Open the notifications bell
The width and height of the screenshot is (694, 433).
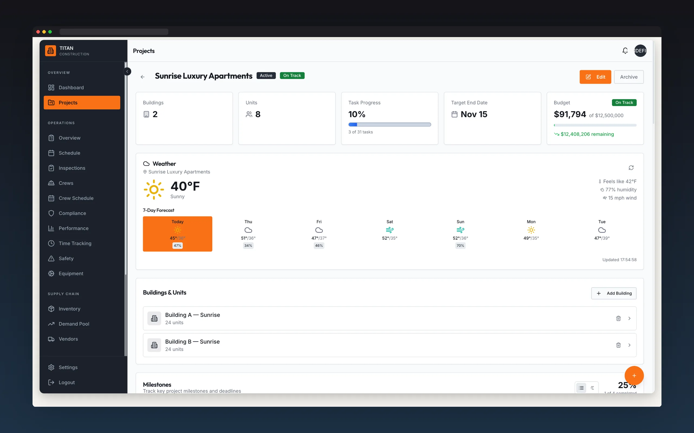pos(625,51)
